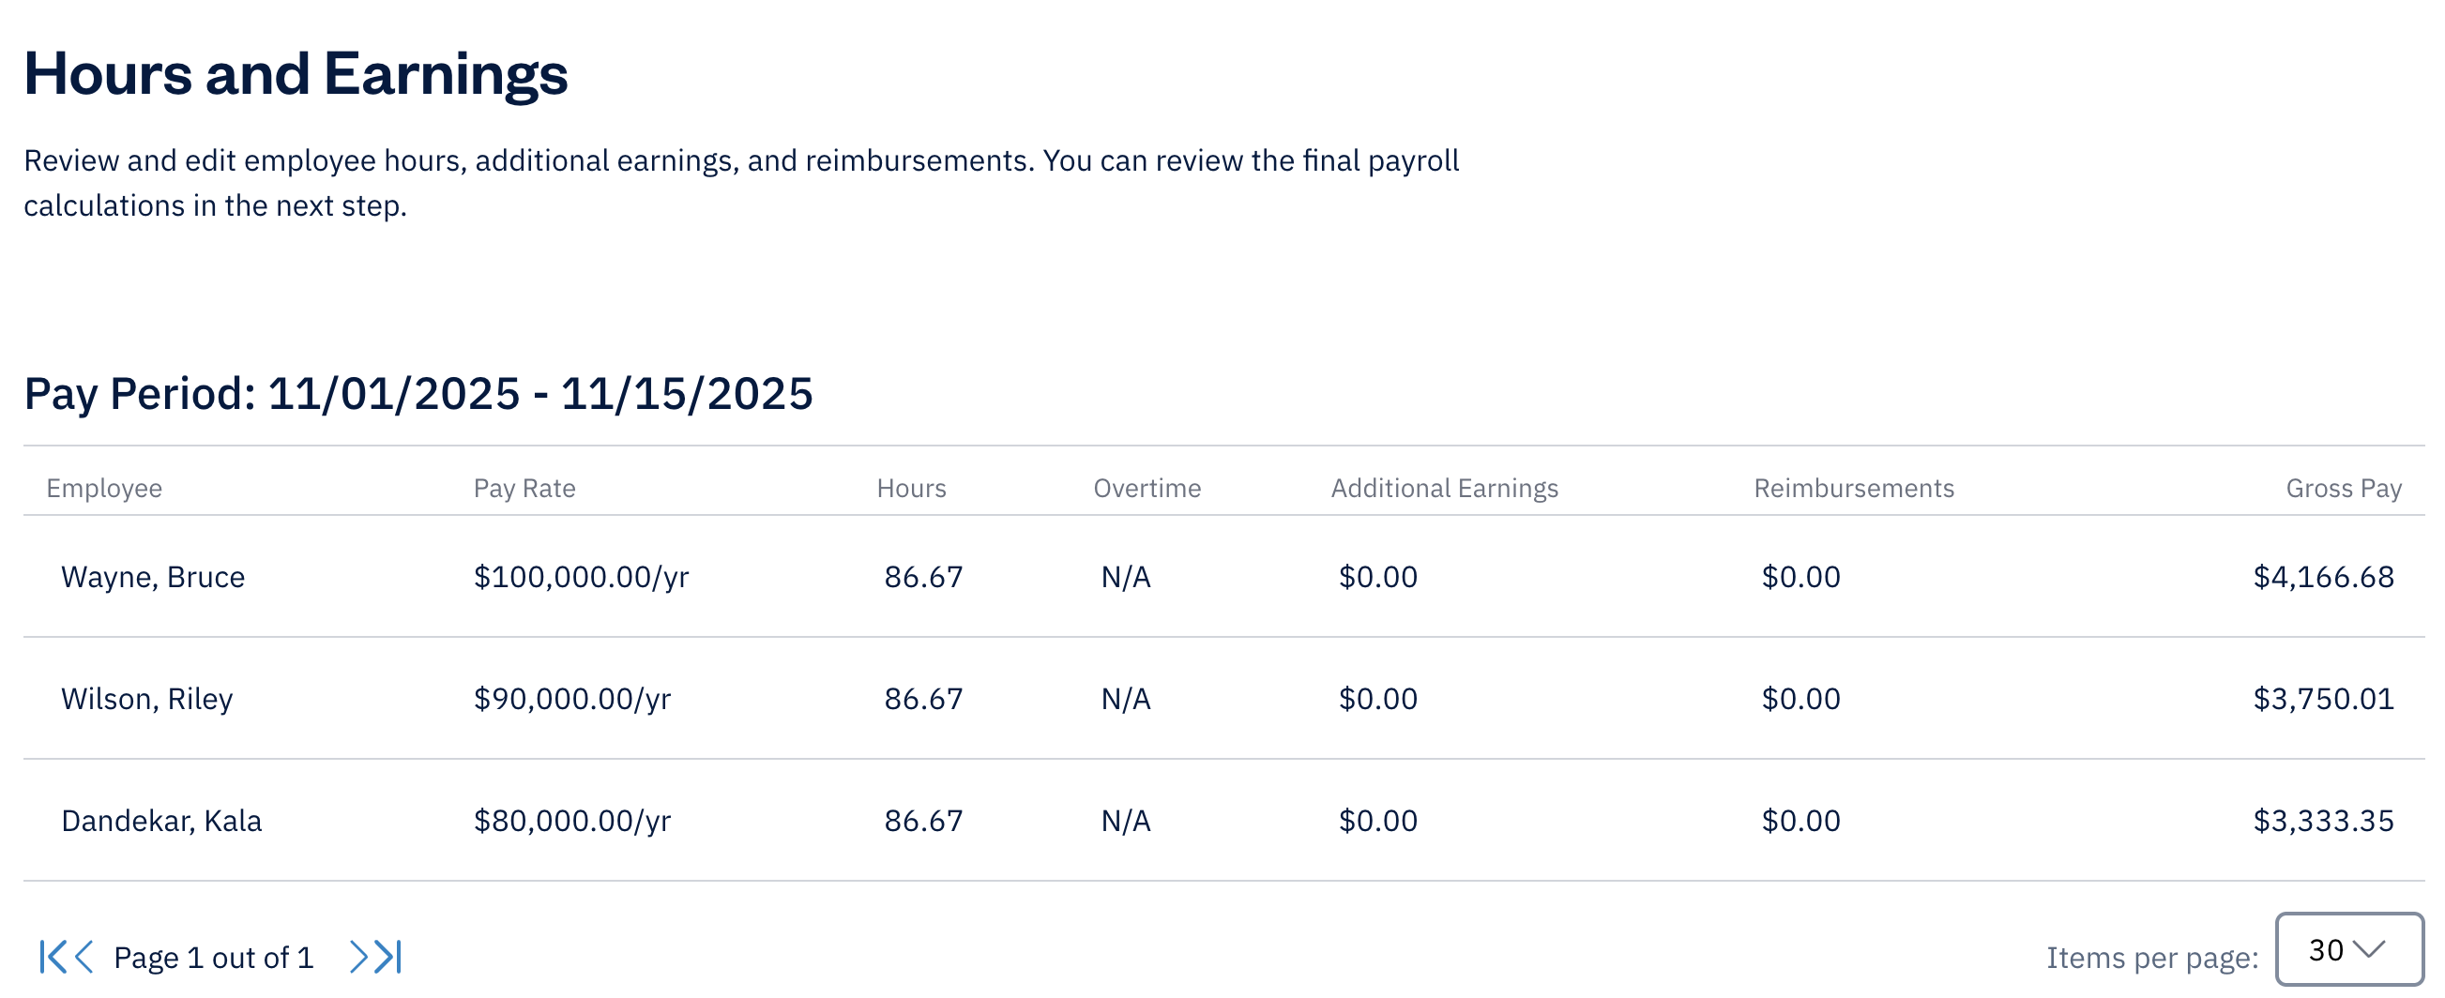The width and height of the screenshot is (2445, 998).
Task: Edit Bruce Wayne's 86.67 hours value
Action: tap(922, 577)
